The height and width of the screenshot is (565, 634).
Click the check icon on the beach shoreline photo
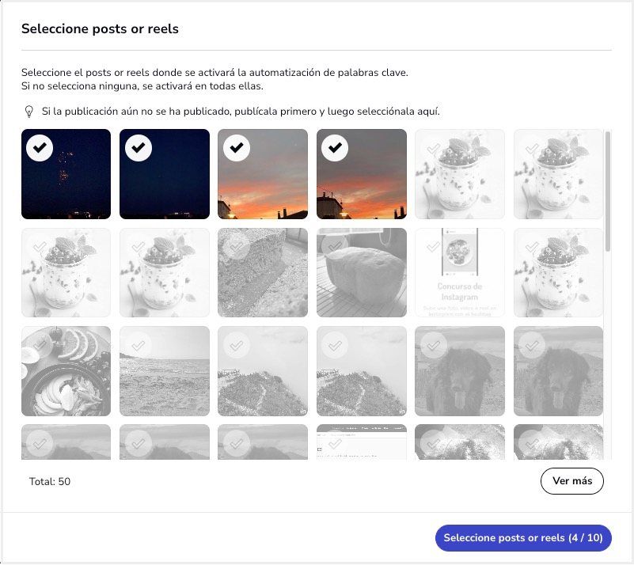pos(138,347)
